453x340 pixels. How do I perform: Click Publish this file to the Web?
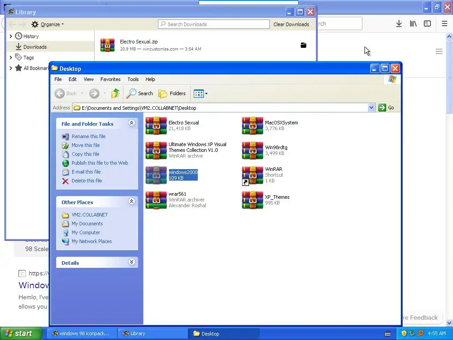[100, 163]
